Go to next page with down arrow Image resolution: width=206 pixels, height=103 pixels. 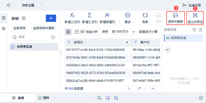[x=153, y=89]
